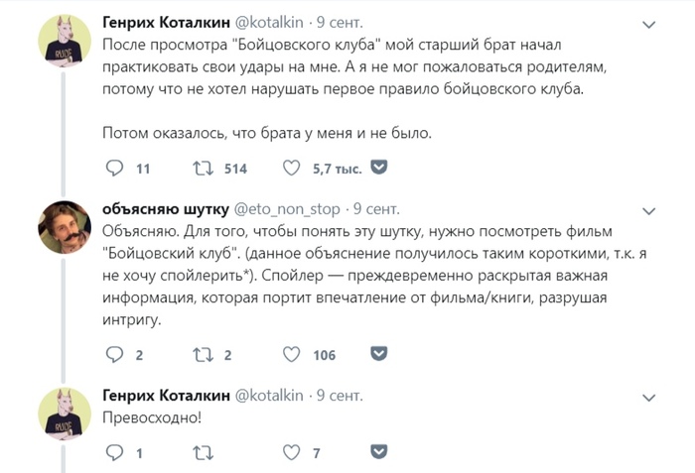Reply to the first tweet about Бойцовский клуб
The width and height of the screenshot is (695, 473).
pos(114,169)
